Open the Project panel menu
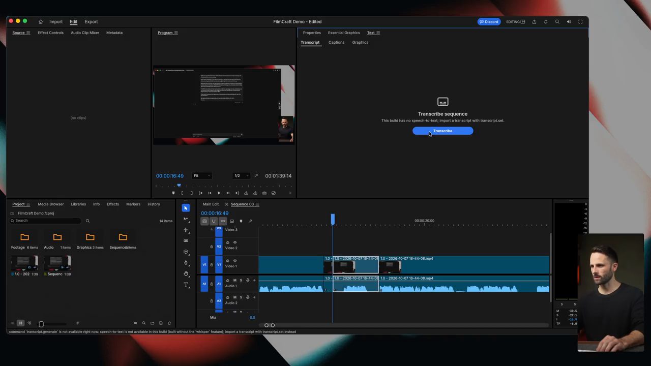The height and width of the screenshot is (366, 651). (28, 204)
